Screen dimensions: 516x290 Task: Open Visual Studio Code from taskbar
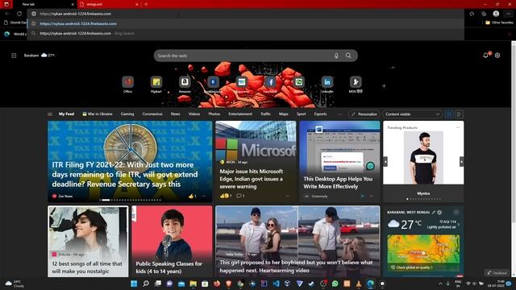[276, 284]
